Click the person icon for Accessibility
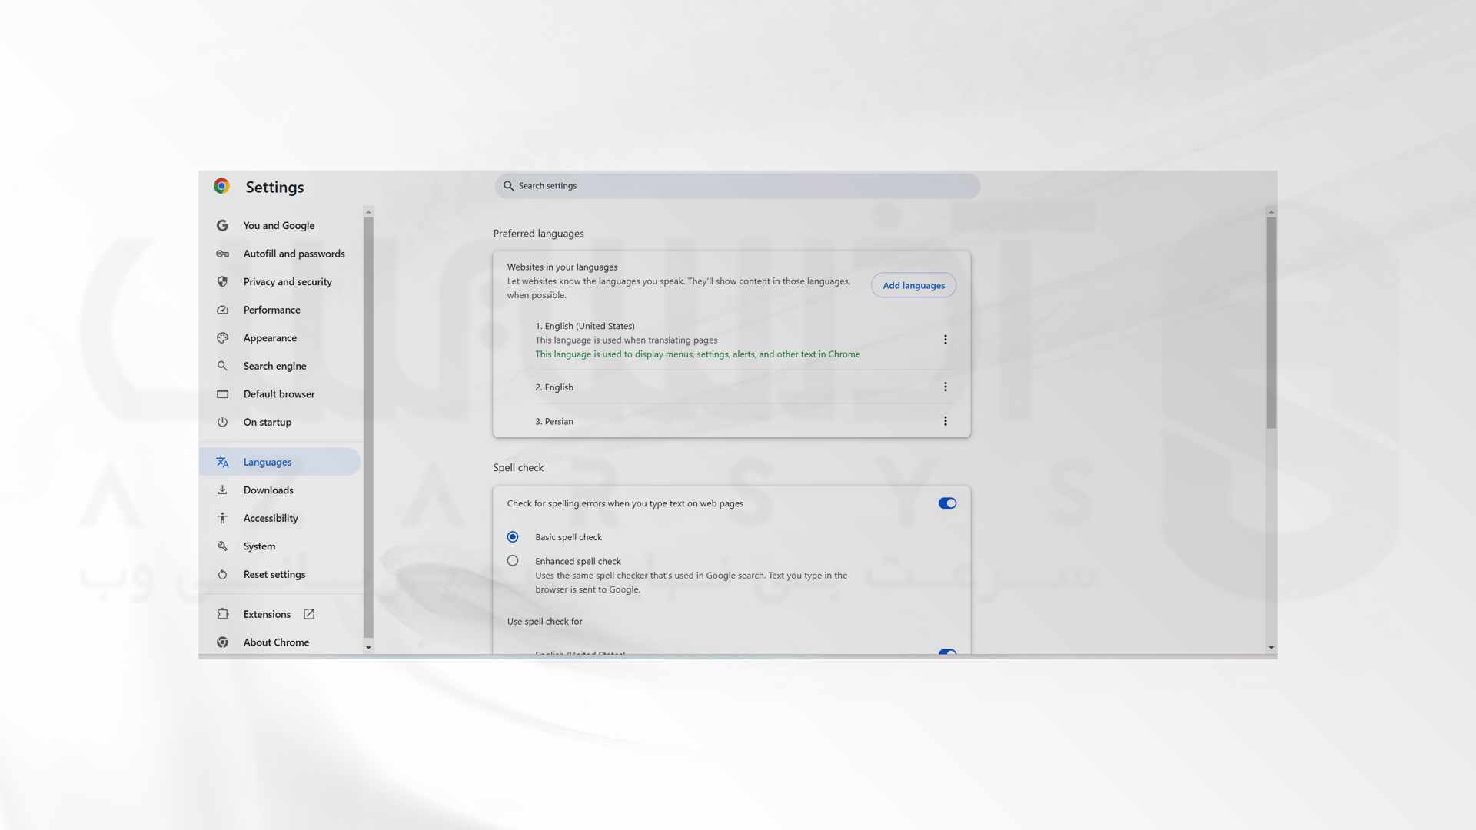 click(222, 518)
